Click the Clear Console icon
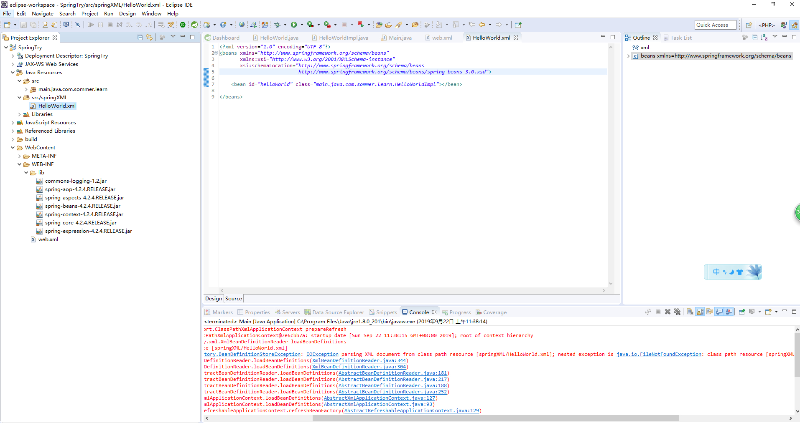Screen dimensions: 800x423 [690, 312]
